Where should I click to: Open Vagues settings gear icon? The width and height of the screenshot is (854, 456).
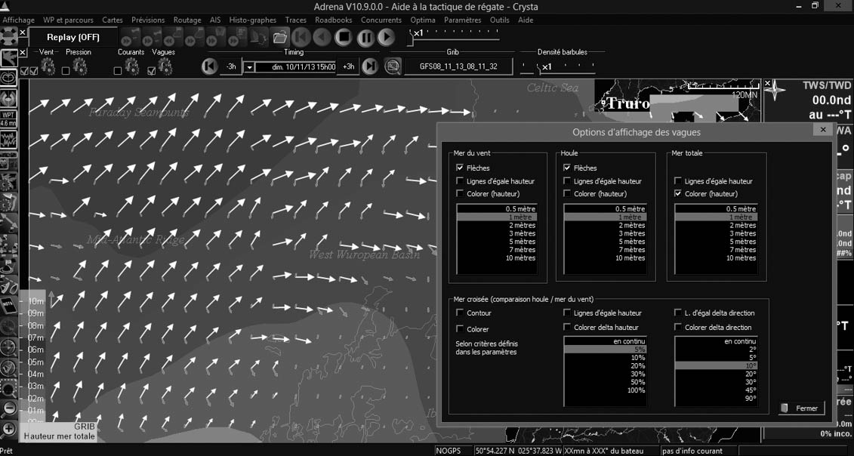165,68
